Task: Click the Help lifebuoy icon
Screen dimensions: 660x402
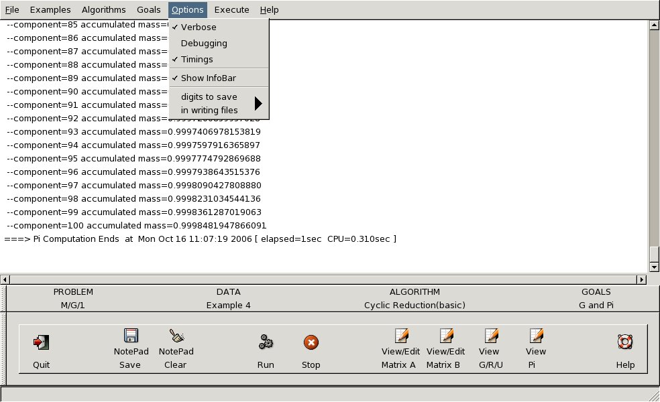Action: (625, 342)
